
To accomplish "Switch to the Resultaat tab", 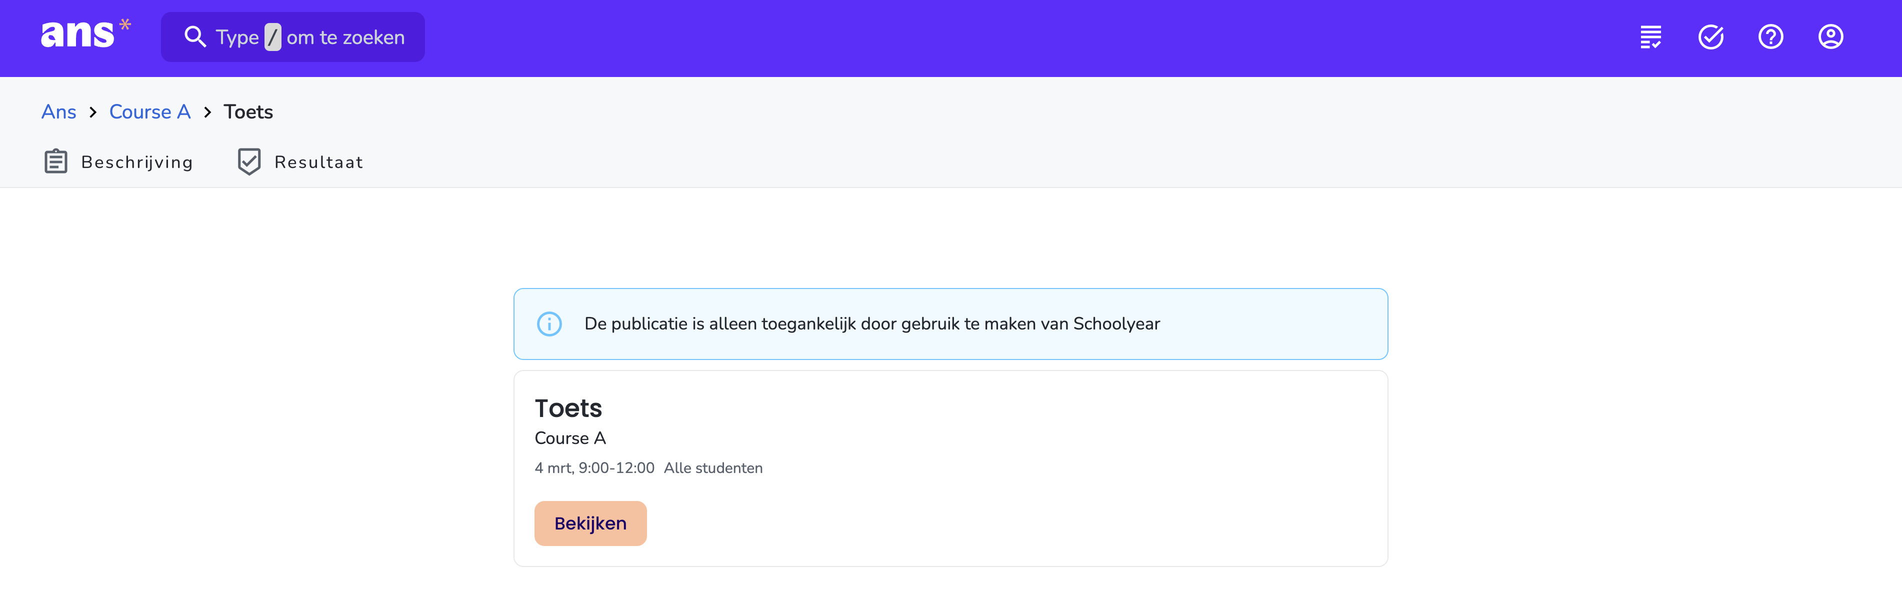I will tap(300, 161).
